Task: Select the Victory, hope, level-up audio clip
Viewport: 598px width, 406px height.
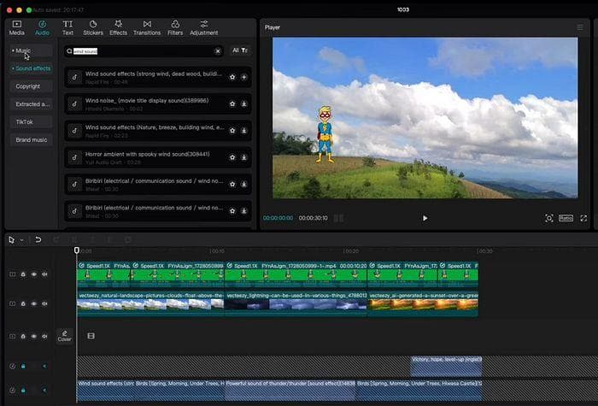Action: point(446,367)
